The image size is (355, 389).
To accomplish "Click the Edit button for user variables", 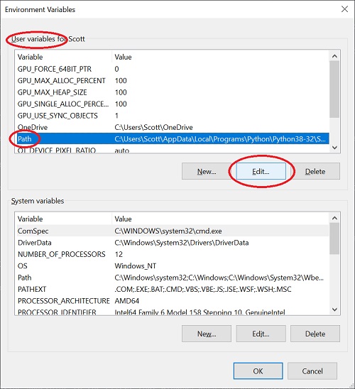I will click(261, 171).
